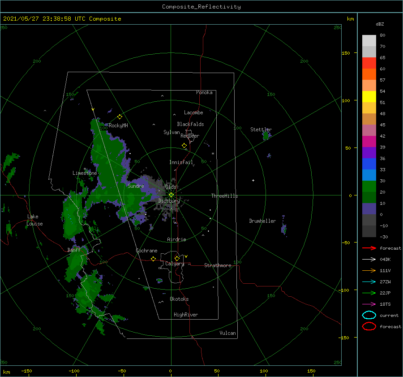Viewport: 403px width, 377px height.
Task: Click the red 'forecast' ellipse legend icon
Action: tap(369, 326)
